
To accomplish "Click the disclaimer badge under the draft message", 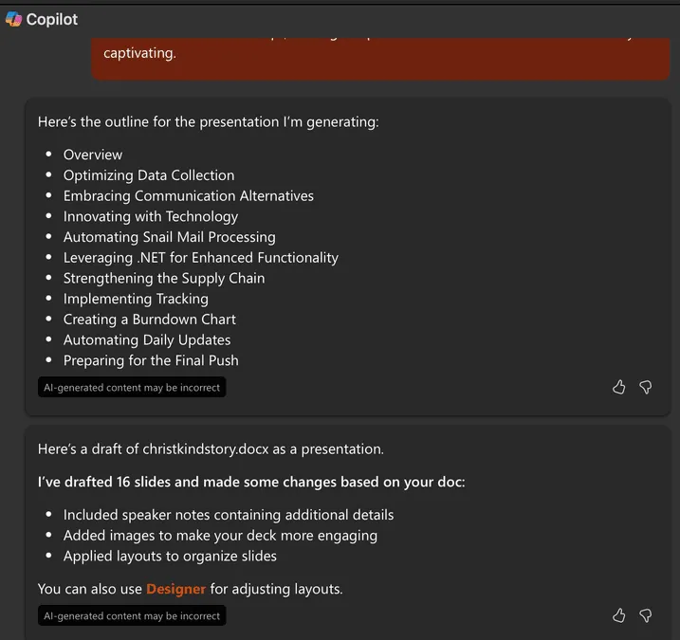I will (132, 615).
